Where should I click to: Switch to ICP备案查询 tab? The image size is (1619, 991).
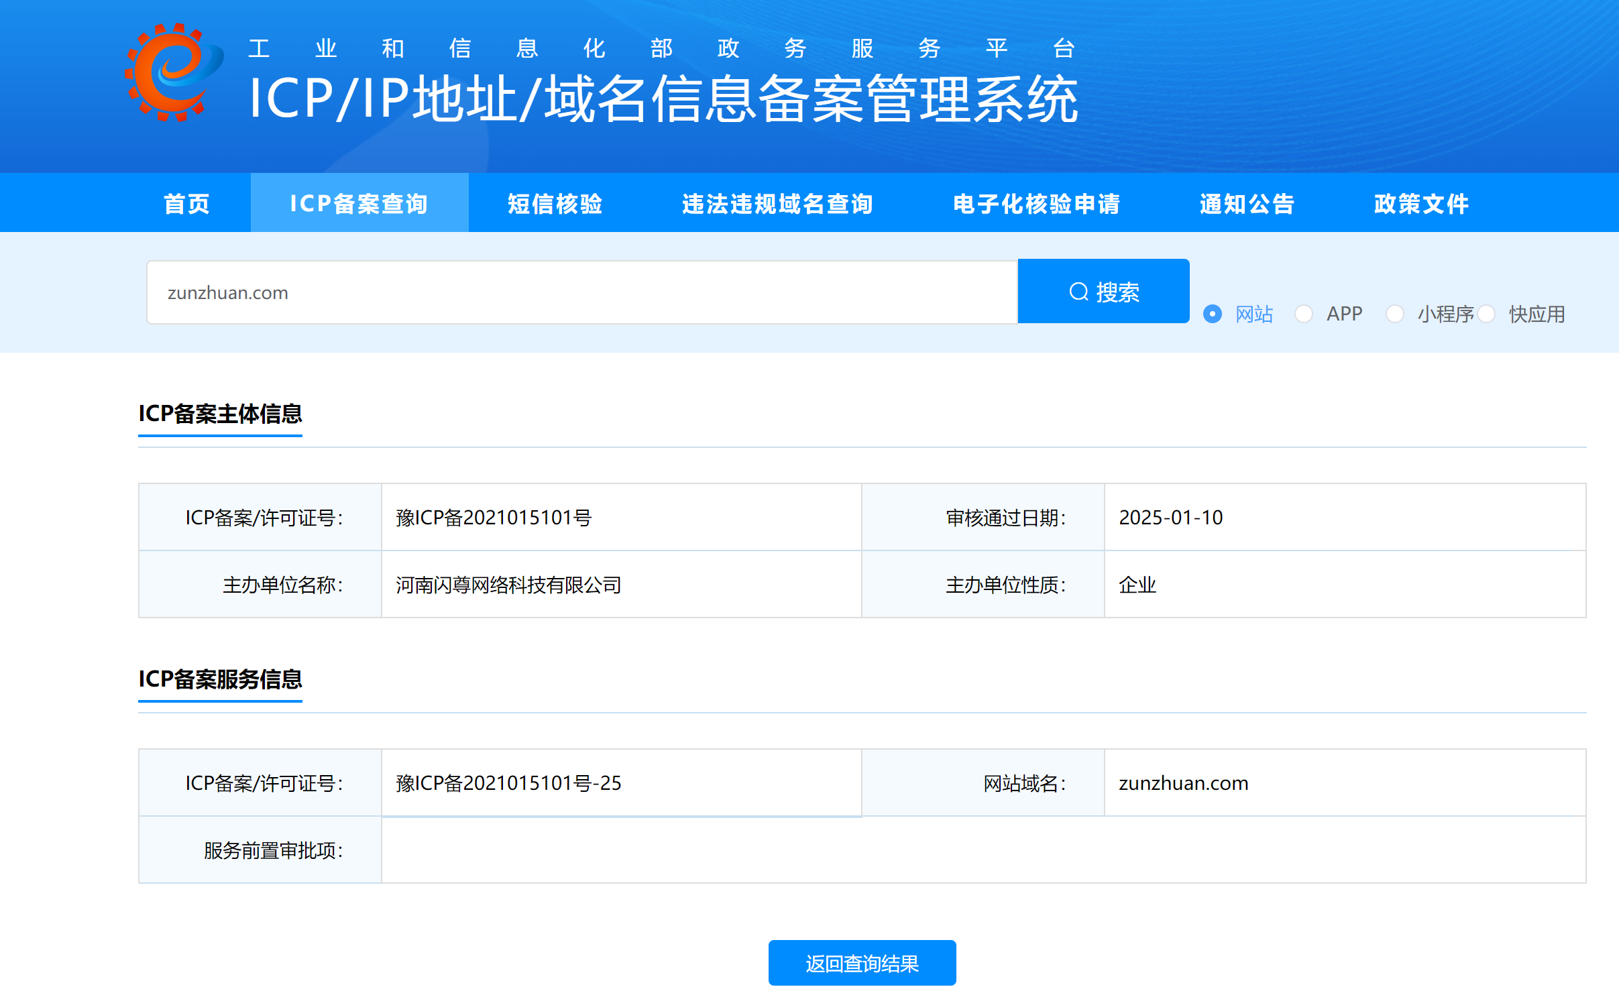(359, 203)
